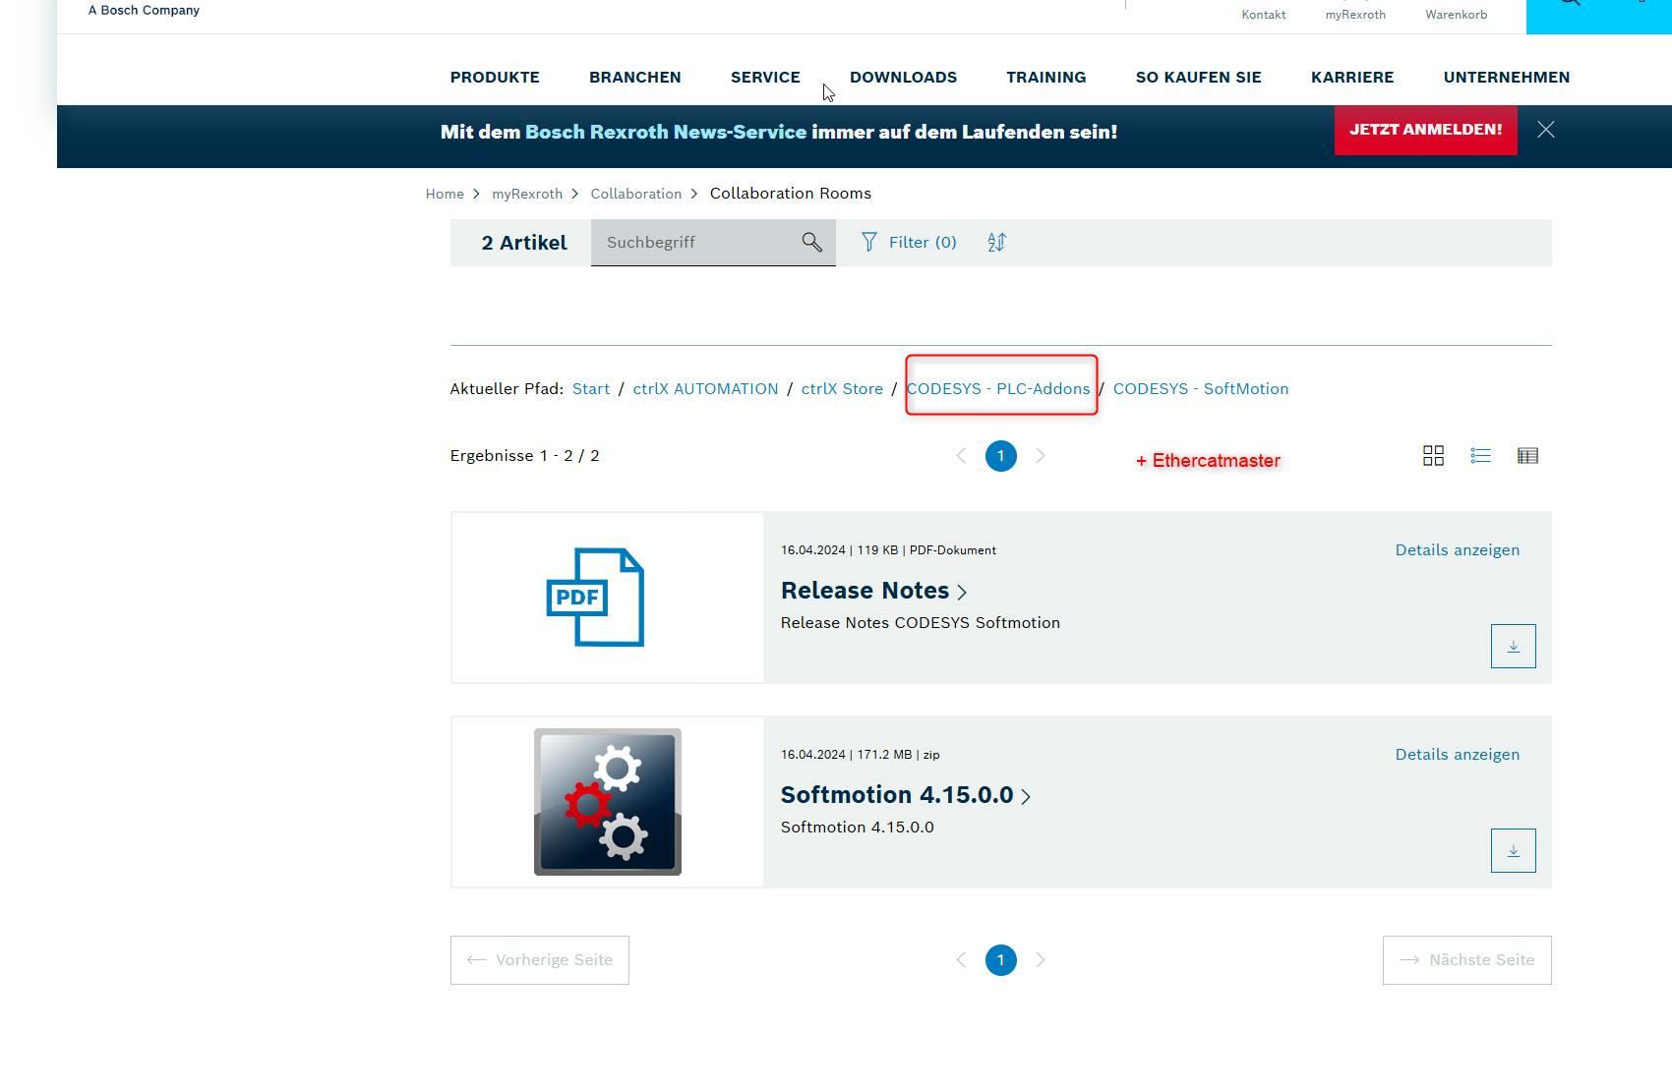The height and width of the screenshot is (1087, 1672).
Task: Go to myRexroth breadcrumb
Action: click(x=527, y=194)
